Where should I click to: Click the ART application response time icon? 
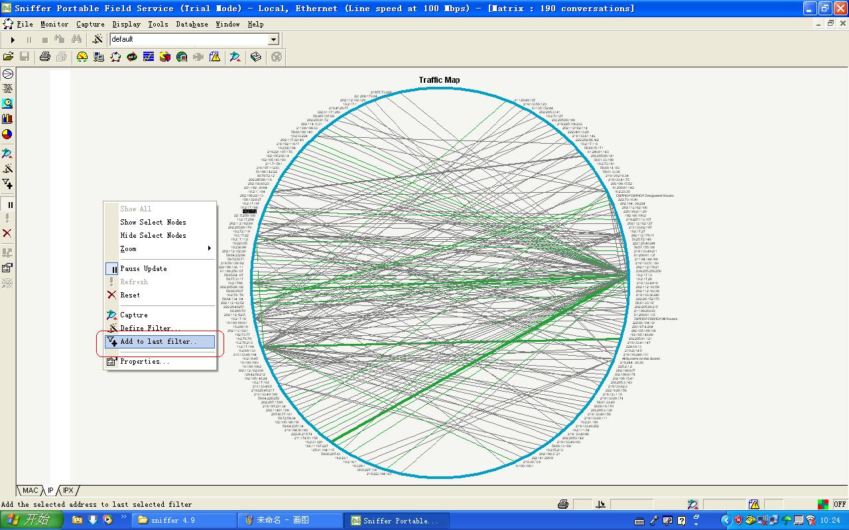pos(132,57)
